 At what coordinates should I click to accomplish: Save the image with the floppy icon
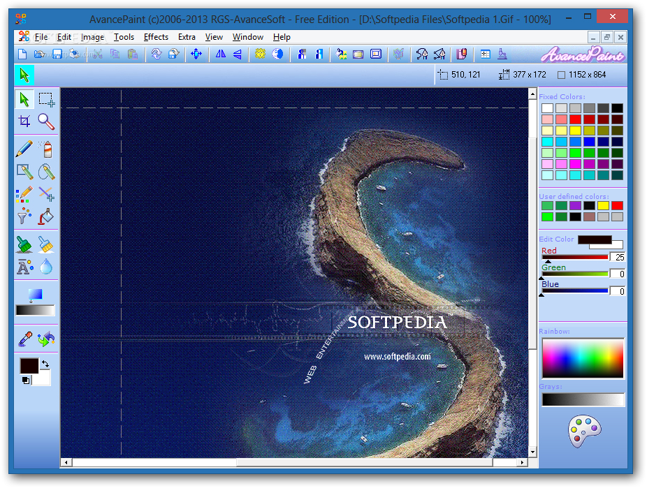[x=57, y=54]
